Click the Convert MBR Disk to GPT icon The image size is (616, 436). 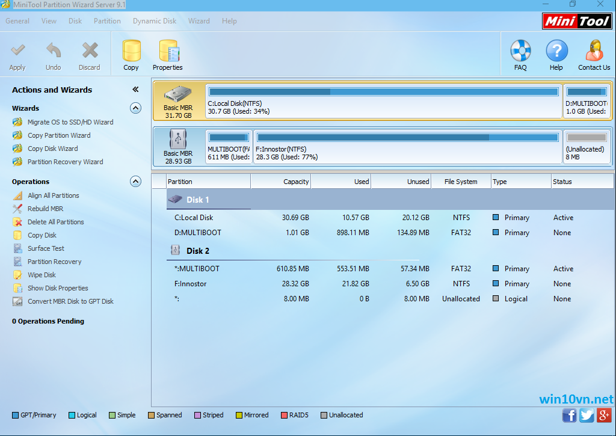click(17, 301)
